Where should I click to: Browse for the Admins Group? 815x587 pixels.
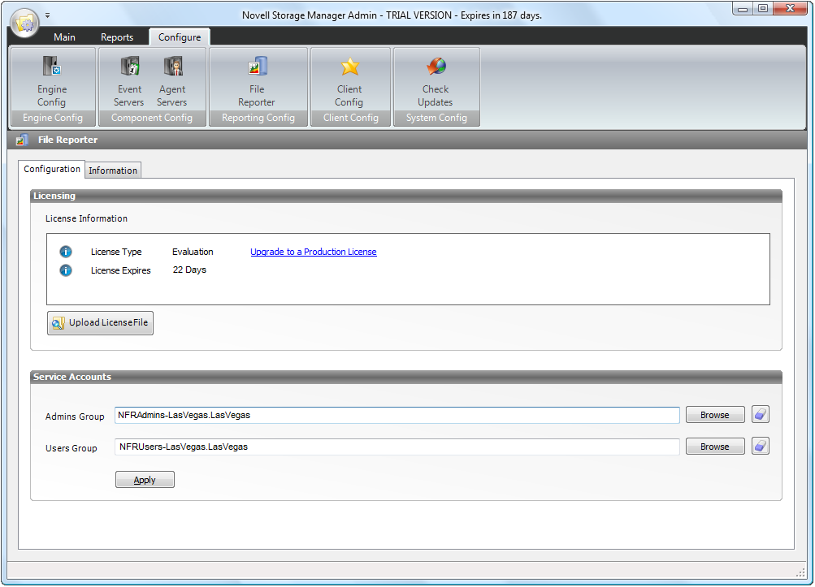pos(715,415)
